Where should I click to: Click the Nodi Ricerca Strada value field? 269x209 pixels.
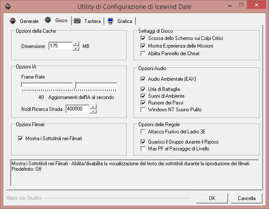(x=77, y=109)
